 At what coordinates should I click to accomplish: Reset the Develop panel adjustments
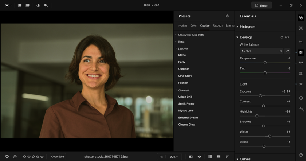(282, 37)
